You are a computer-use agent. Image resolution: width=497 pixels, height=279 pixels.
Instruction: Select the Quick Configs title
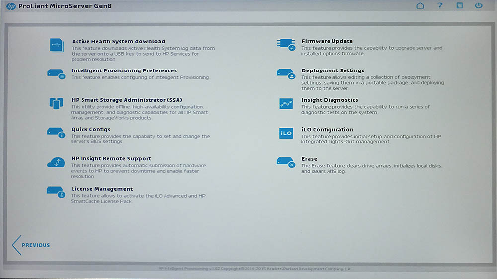90,129
